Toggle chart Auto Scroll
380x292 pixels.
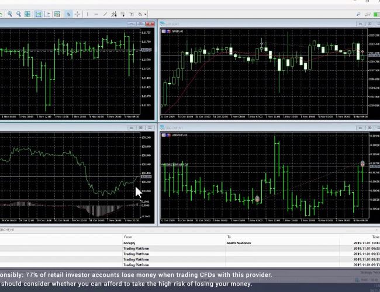point(38,14)
